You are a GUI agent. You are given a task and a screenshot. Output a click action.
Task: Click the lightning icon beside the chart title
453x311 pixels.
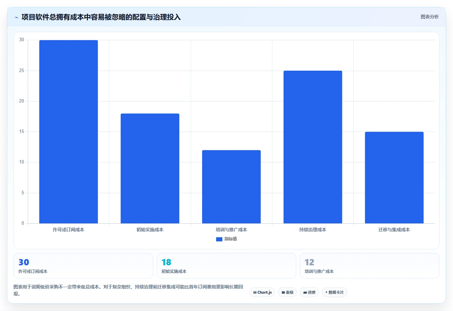click(17, 17)
